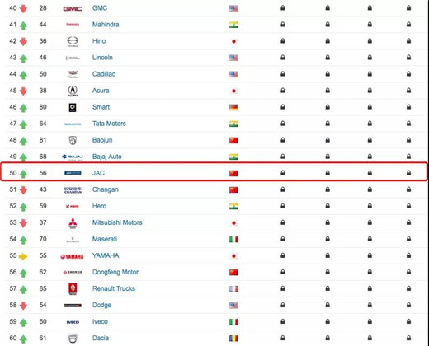Click the Smart brand logo
Screen dimensions: 429x346
[73, 107]
